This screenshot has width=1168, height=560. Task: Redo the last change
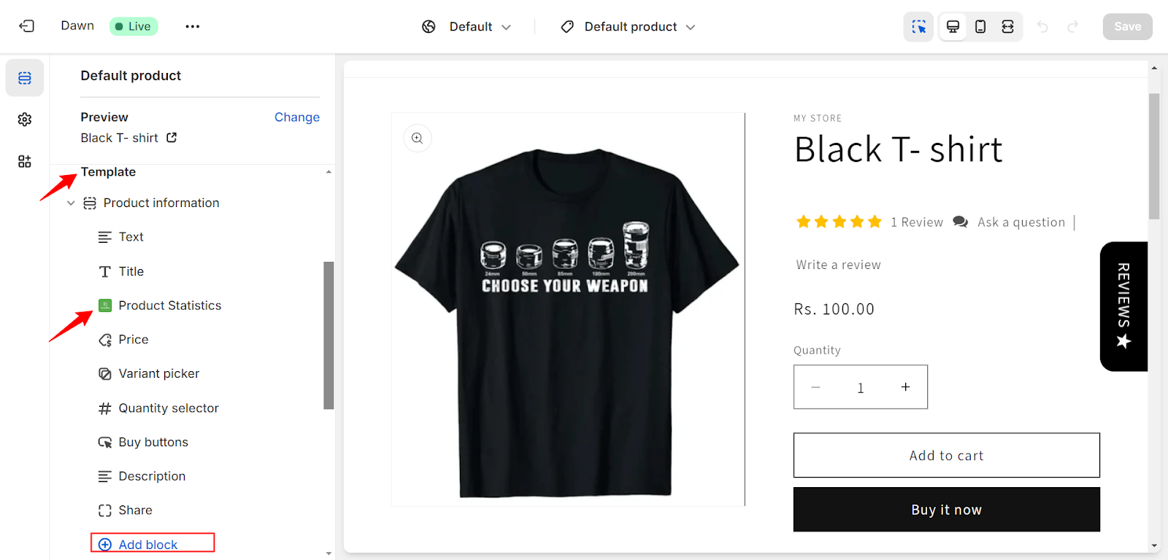pos(1072,27)
